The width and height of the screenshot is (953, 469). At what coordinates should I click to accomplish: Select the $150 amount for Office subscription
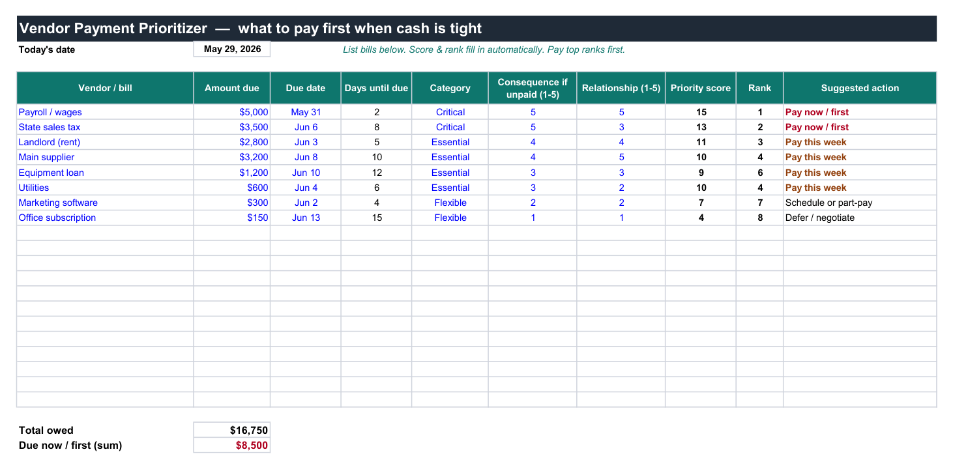(232, 218)
